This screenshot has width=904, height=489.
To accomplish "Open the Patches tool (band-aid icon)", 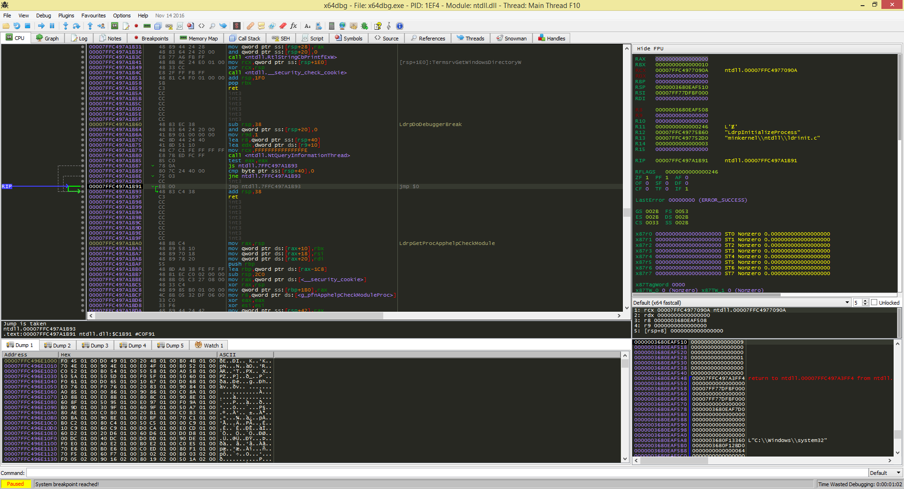I will [250, 26].
